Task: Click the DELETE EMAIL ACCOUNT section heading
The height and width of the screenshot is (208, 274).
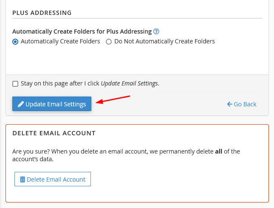Action: click(54, 133)
